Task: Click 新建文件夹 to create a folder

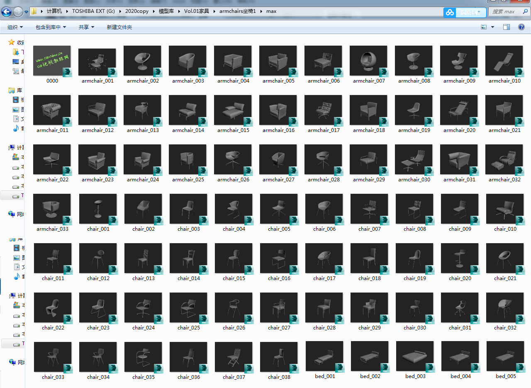Action: click(x=119, y=27)
